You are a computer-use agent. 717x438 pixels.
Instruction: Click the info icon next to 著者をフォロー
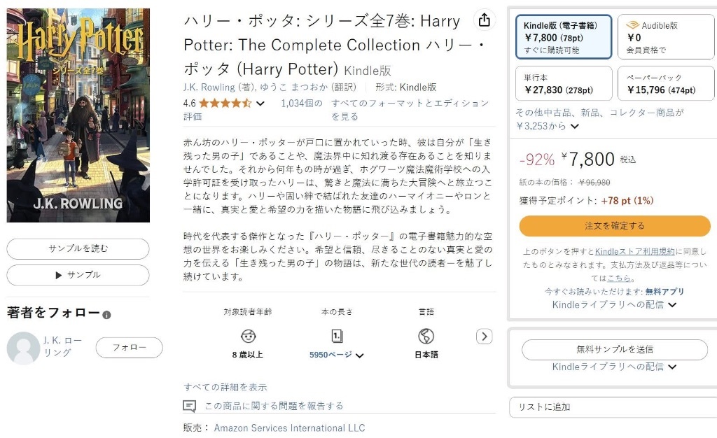tap(106, 315)
